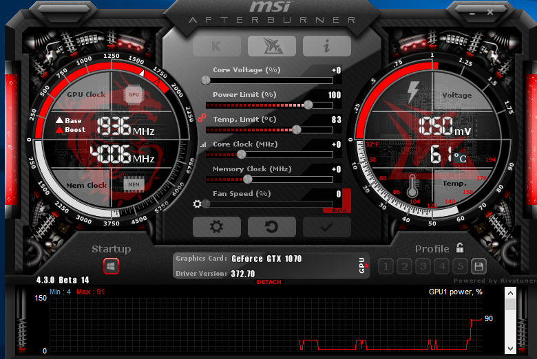Click the Power Limit slider handle

[308, 105]
